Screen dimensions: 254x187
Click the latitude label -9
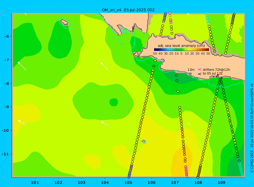tap(7, 107)
